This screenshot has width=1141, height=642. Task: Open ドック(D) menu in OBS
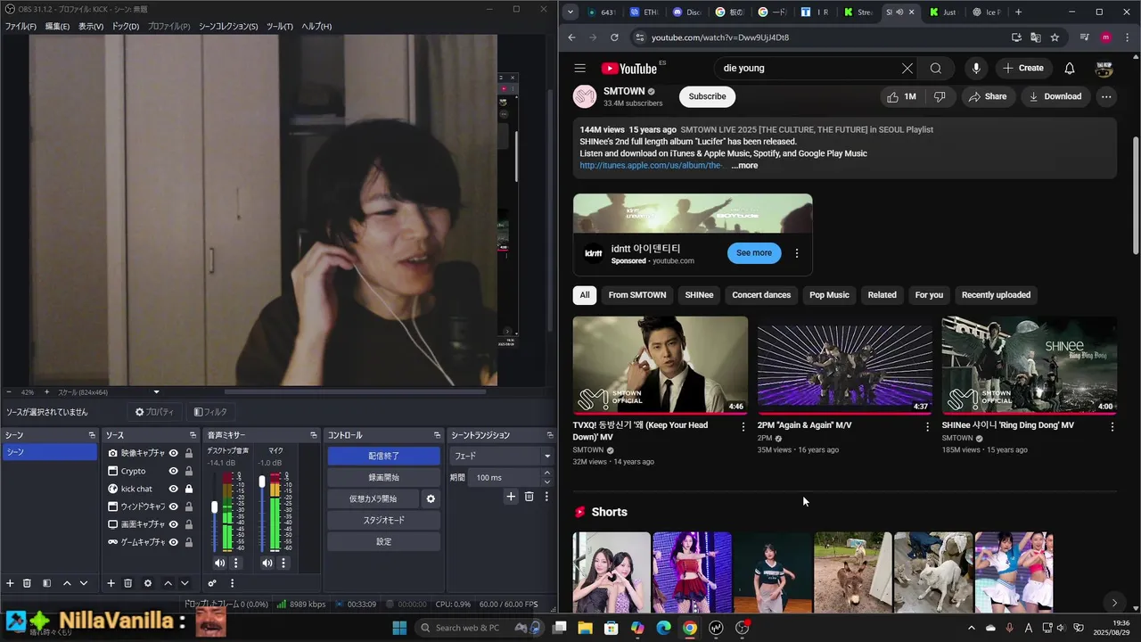click(126, 26)
